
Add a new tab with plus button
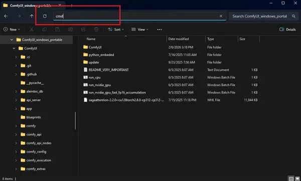click(71, 5)
